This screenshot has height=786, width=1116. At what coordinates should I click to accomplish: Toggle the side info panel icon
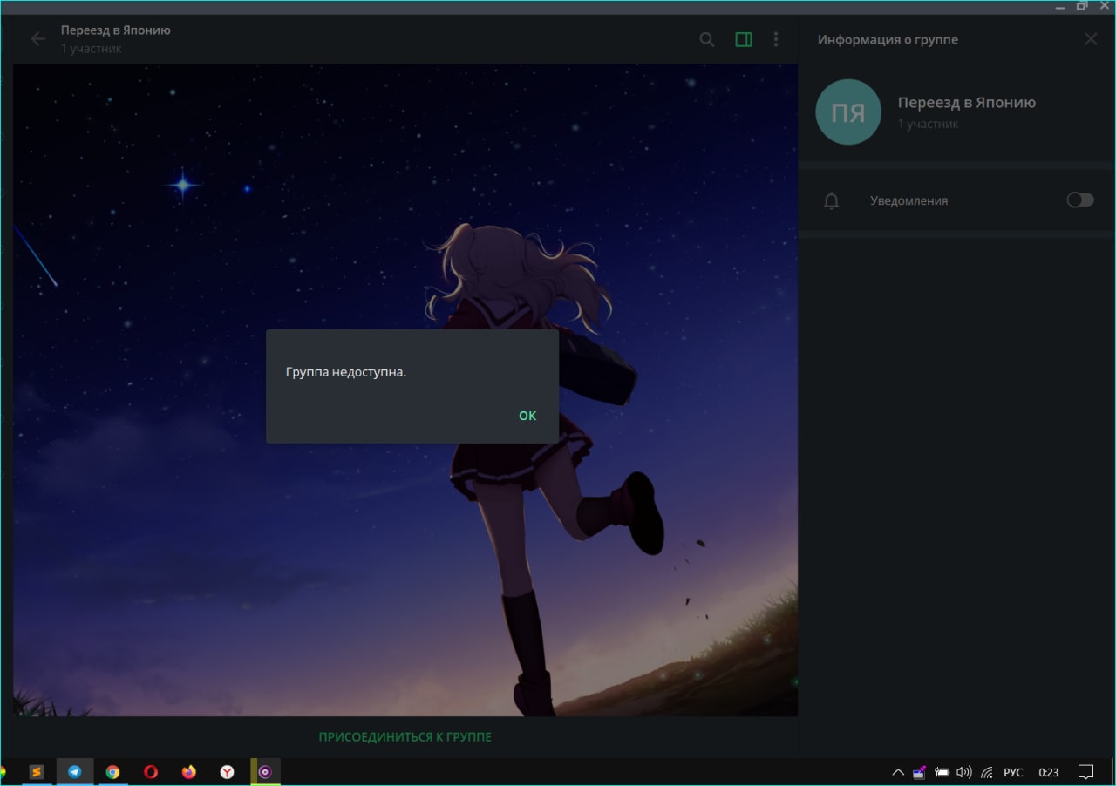click(x=744, y=39)
